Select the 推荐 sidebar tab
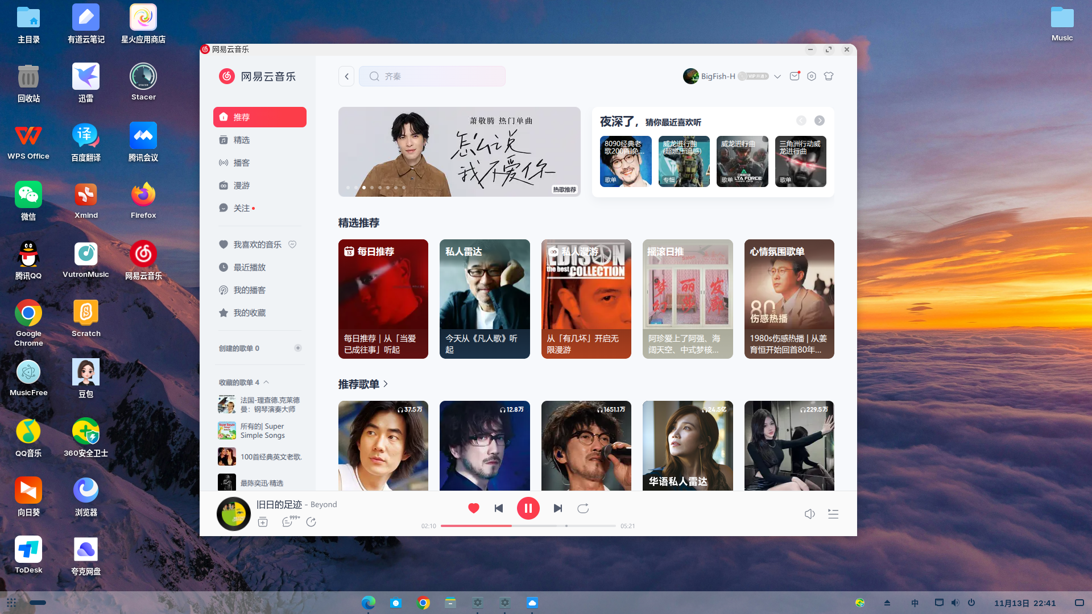 pos(260,117)
